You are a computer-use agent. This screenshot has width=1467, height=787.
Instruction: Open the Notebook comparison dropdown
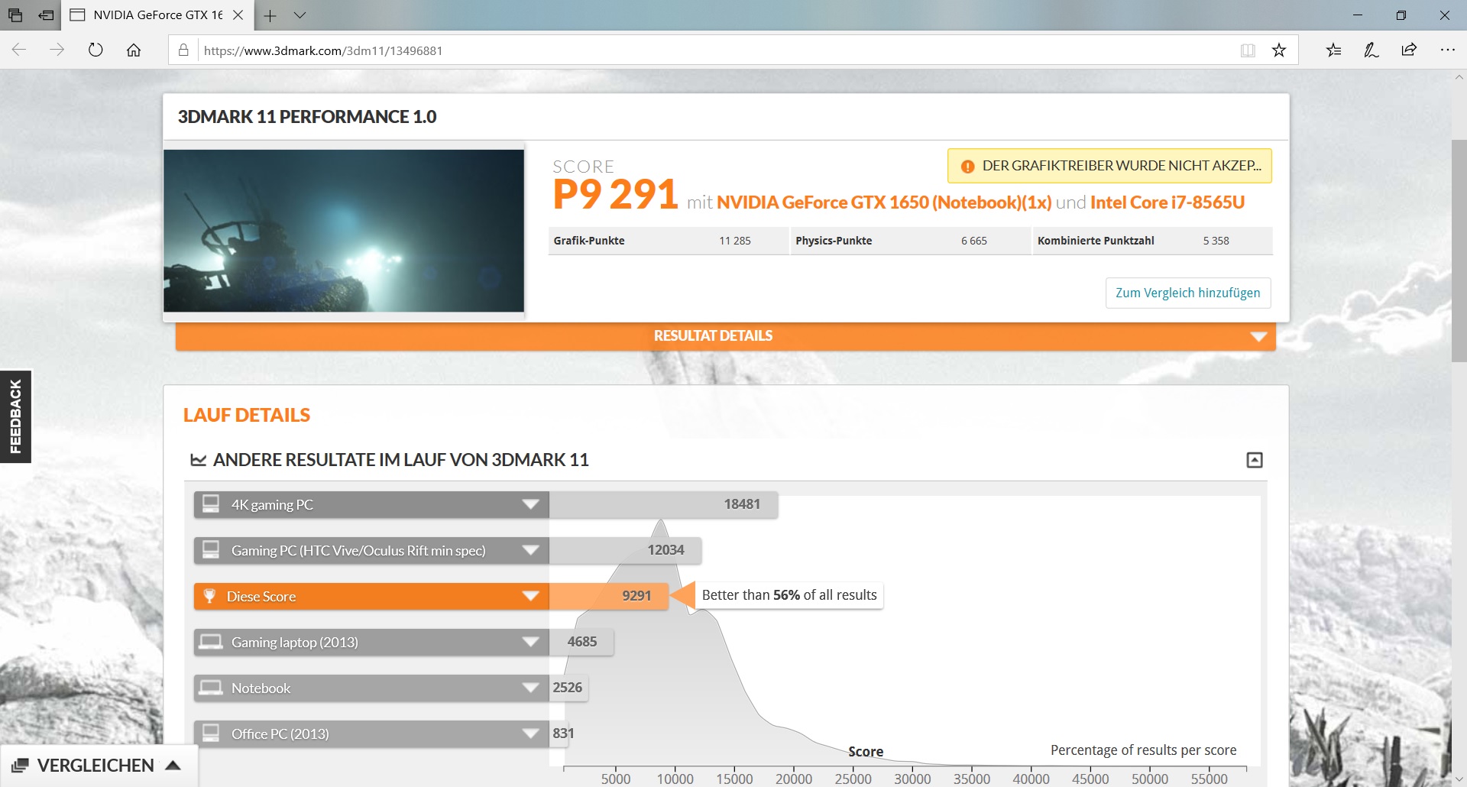[530, 688]
